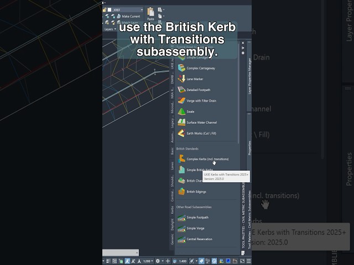The height and width of the screenshot is (265, 354).
Task: Click the 1.400 elevation value
Action: point(183,261)
